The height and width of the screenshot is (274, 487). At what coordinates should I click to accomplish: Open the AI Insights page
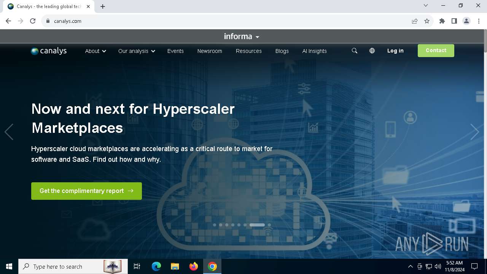point(315,51)
